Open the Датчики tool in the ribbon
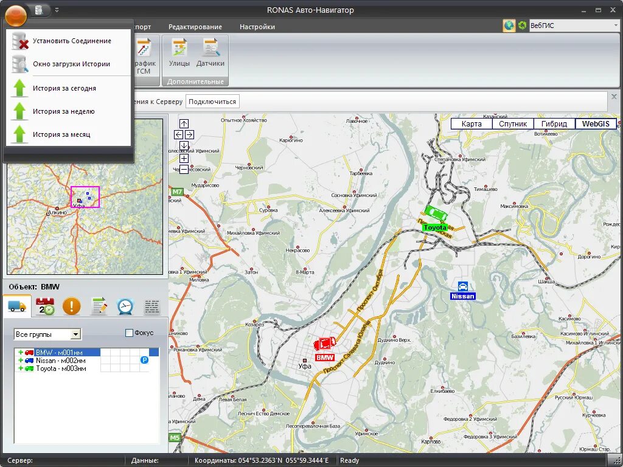The image size is (623, 467). point(210,54)
